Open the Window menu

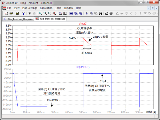[x=69, y=8]
